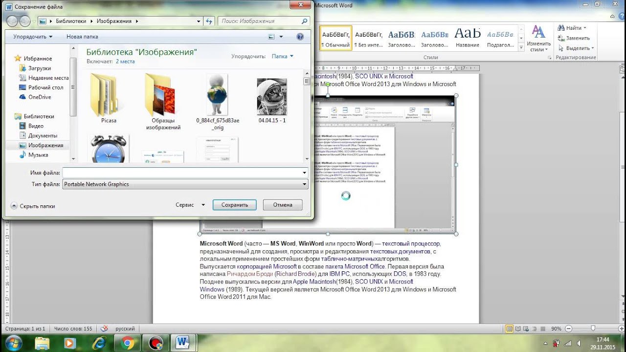Open Internet Explorer from the taskbar
Viewport: 626px width, 352px height.
[99, 343]
